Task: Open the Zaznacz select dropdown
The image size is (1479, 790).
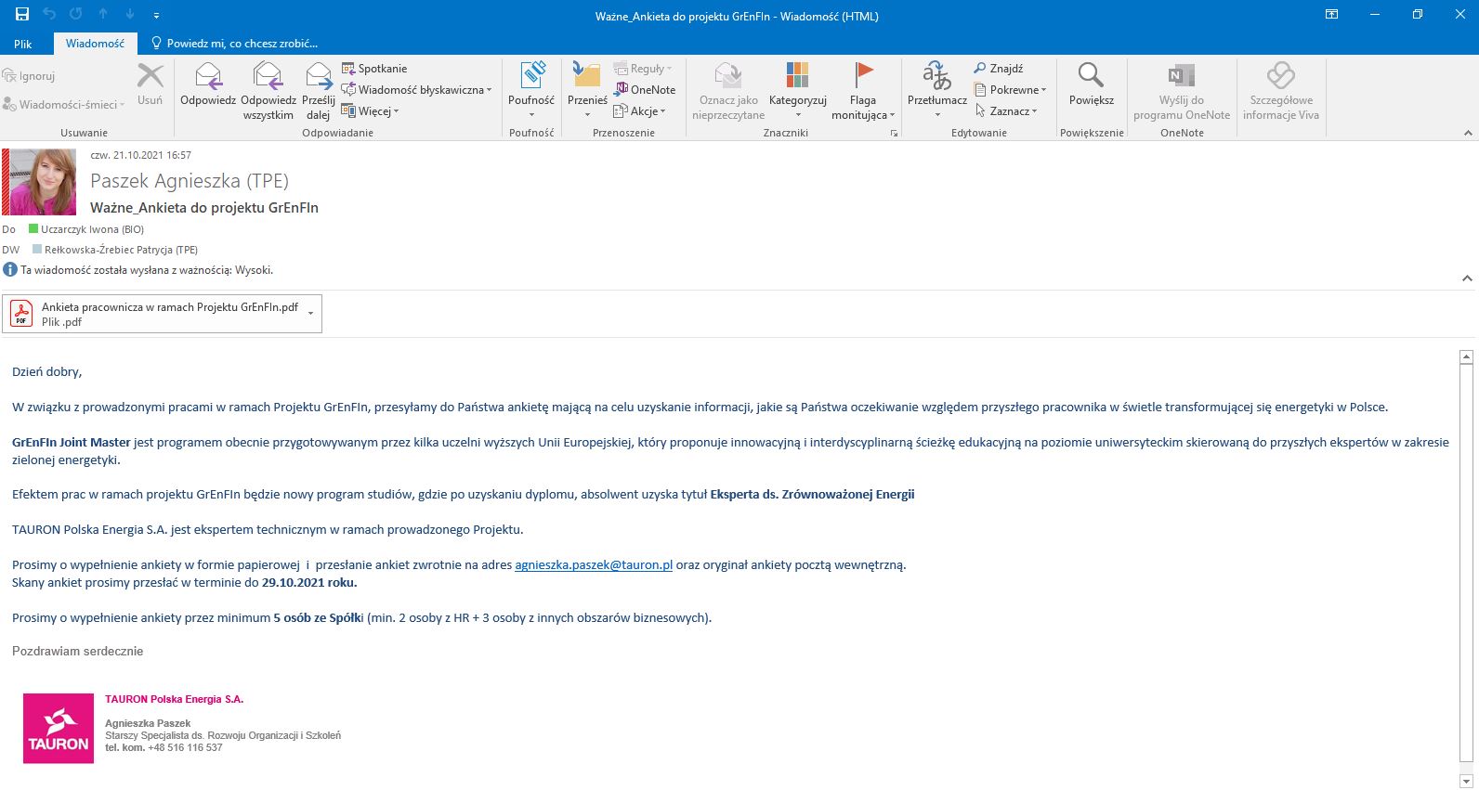Action: 1005,111
